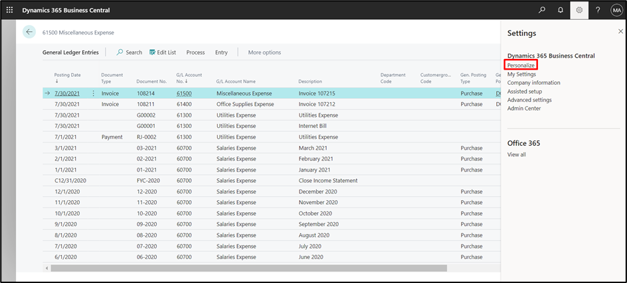This screenshot has height=283, width=627.
Task: Click the horizontal scrollbar thumb
Action: tap(248, 268)
